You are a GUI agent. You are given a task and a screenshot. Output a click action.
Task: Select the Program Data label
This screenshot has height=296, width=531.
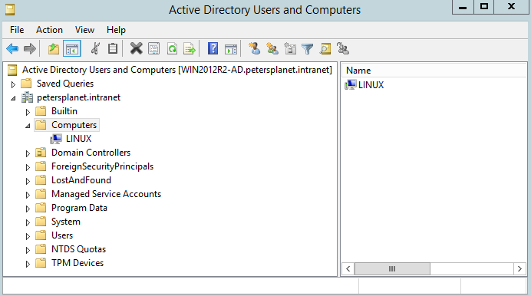79,208
